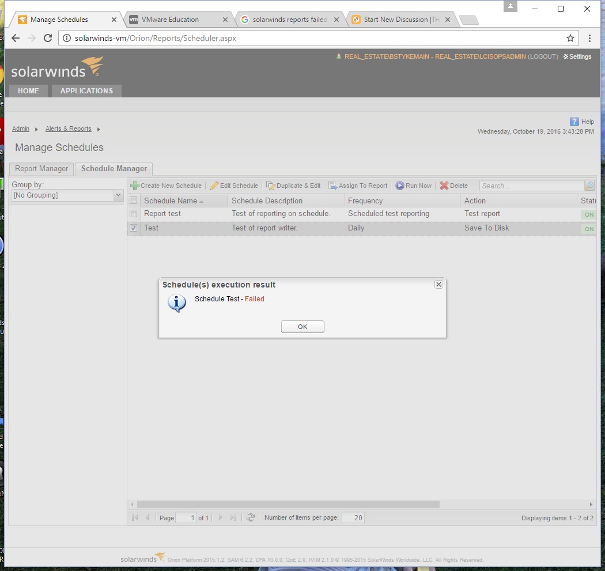605x571 pixels.
Task: Open a new browser tab
Action: [x=469, y=20]
